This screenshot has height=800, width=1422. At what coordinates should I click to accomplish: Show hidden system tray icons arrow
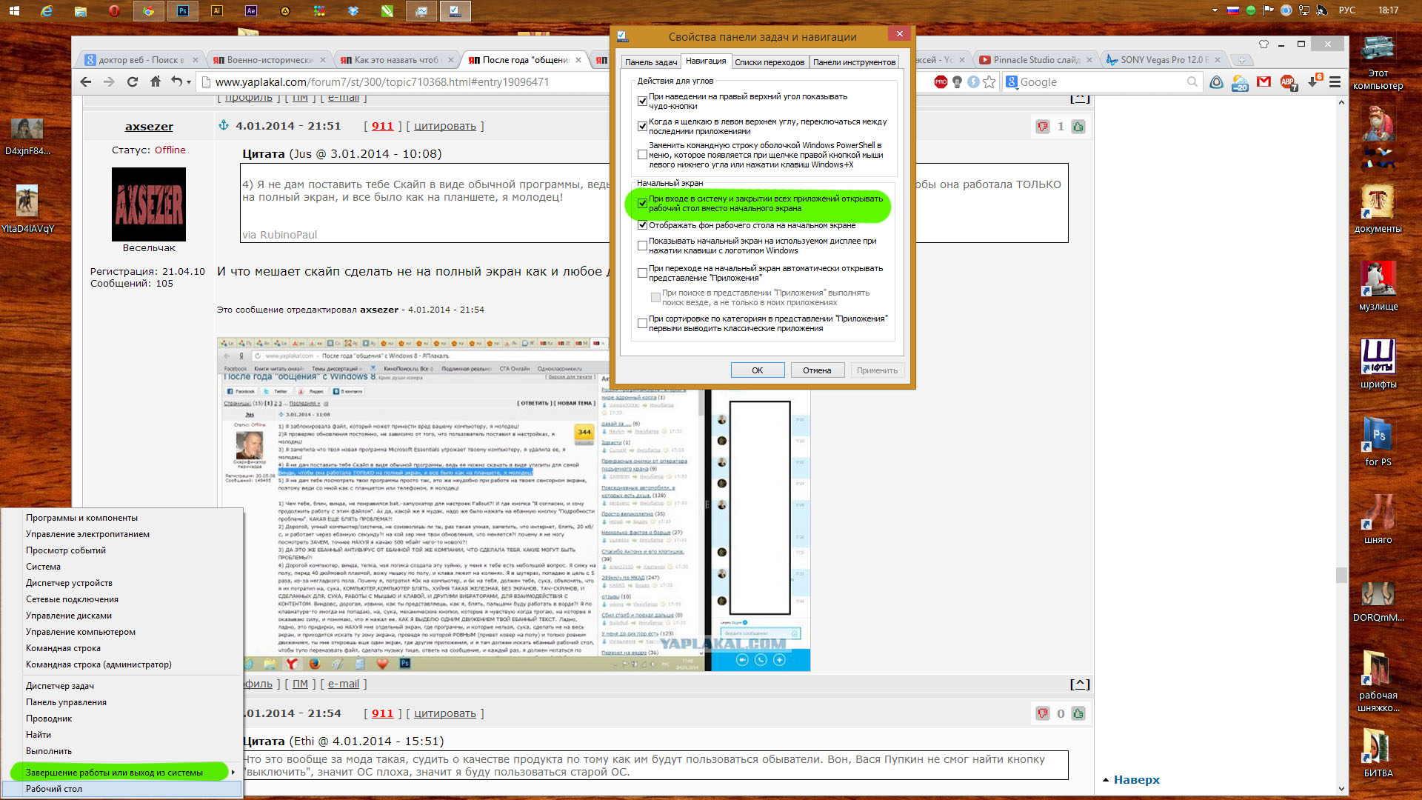1215,10
